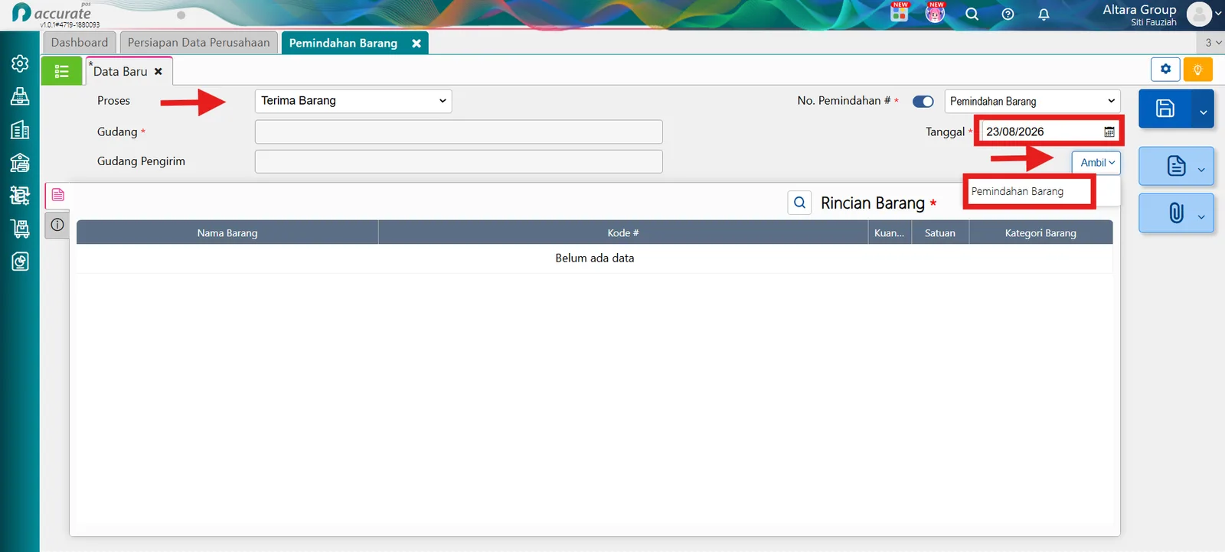Click the search icon beside Rincian Barang

click(x=799, y=203)
